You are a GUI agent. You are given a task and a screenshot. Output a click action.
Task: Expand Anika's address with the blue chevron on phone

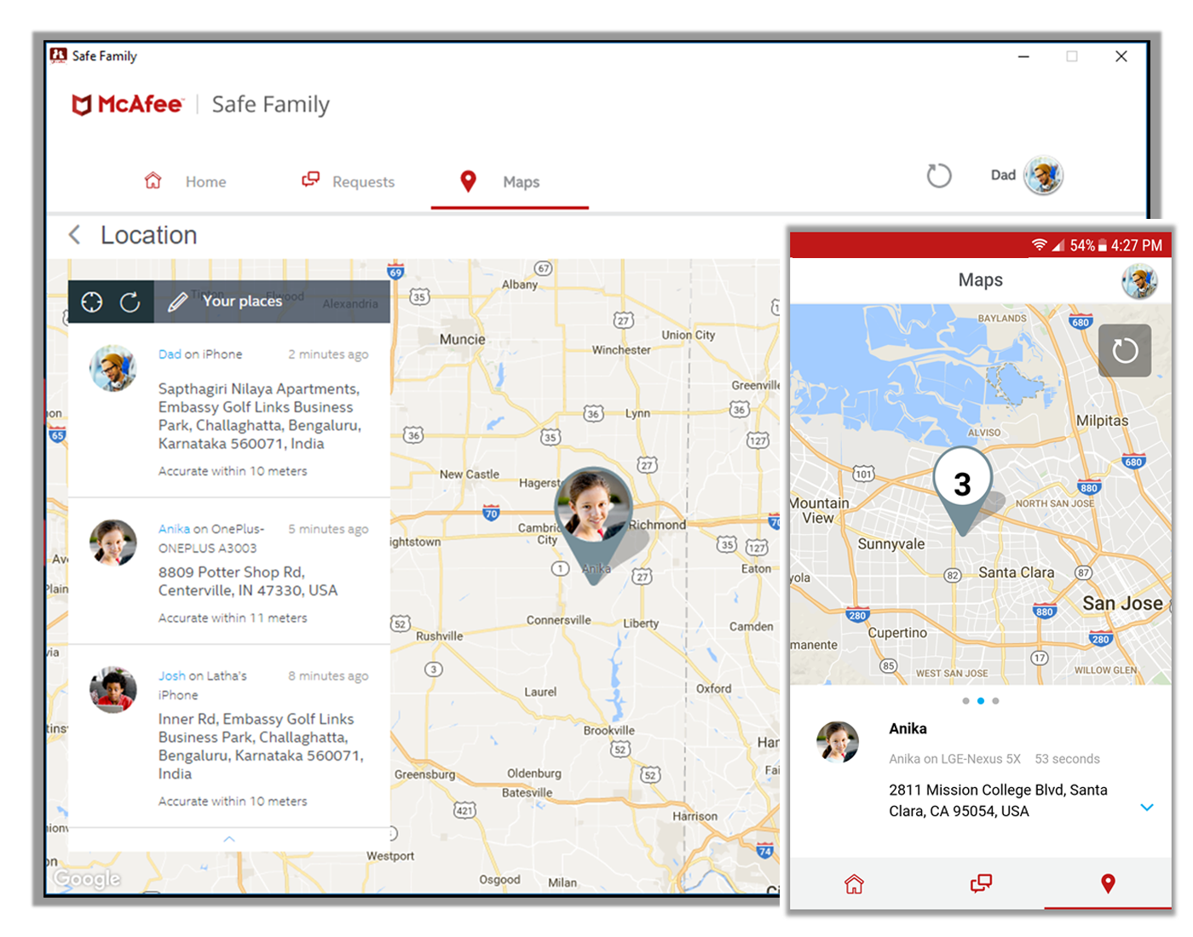tap(1147, 807)
